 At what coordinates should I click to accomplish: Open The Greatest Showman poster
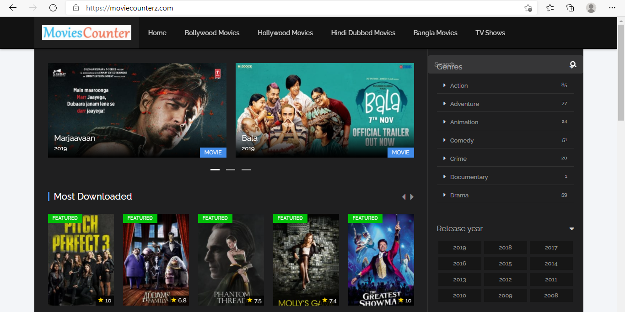click(x=381, y=259)
